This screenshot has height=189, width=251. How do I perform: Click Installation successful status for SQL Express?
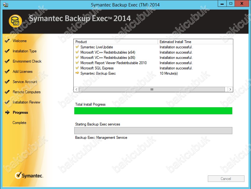tap(176, 68)
